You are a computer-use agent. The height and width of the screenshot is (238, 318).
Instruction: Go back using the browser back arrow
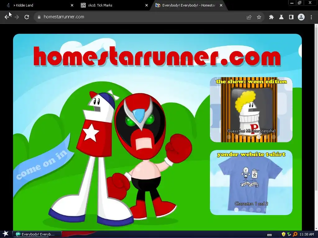[7, 17]
